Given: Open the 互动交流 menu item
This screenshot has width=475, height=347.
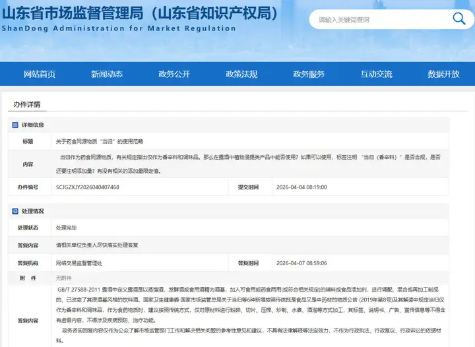Looking at the screenshot, I should (x=376, y=74).
